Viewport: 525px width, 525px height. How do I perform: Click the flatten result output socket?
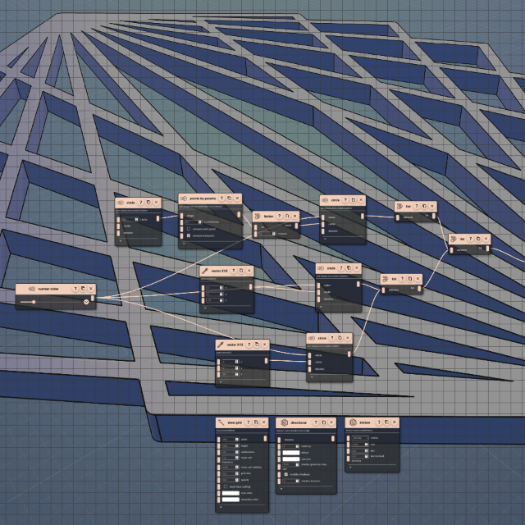(x=297, y=226)
